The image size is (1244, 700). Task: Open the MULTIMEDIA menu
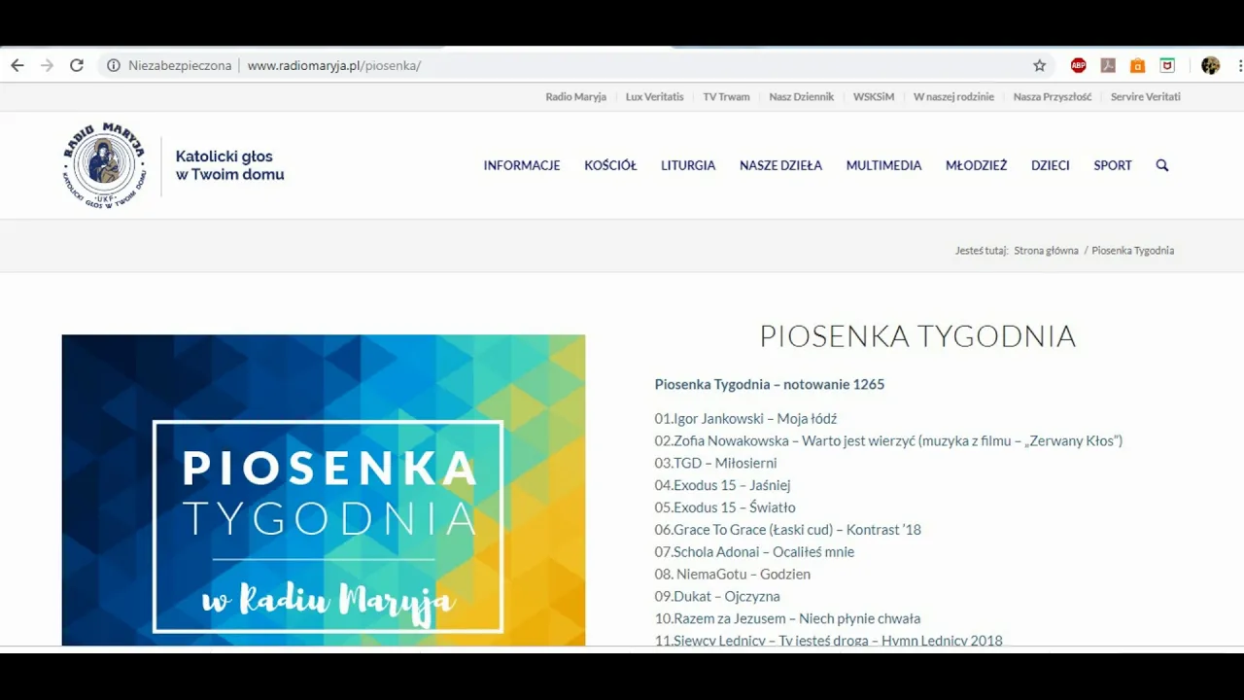883,165
